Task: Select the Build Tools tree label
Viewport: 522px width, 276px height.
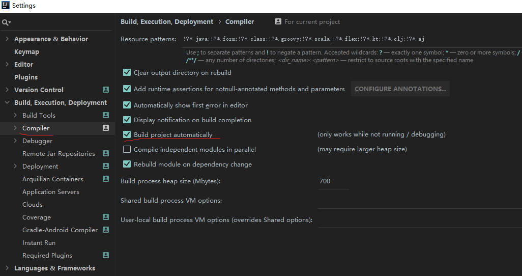Action: click(39, 115)
